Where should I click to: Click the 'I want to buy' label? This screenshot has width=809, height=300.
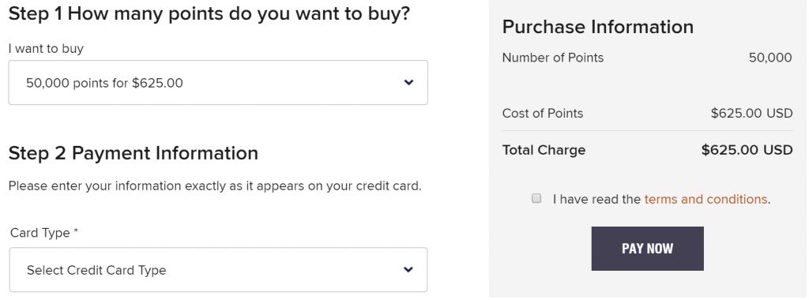coord(46,48)
